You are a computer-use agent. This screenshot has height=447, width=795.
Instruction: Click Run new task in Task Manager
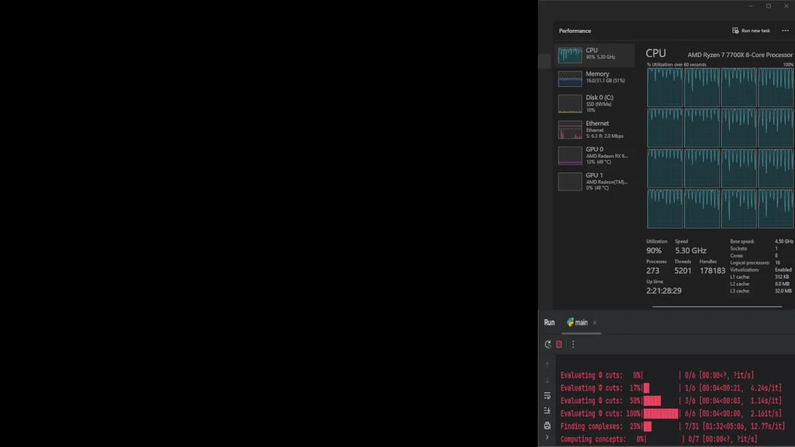751,30
